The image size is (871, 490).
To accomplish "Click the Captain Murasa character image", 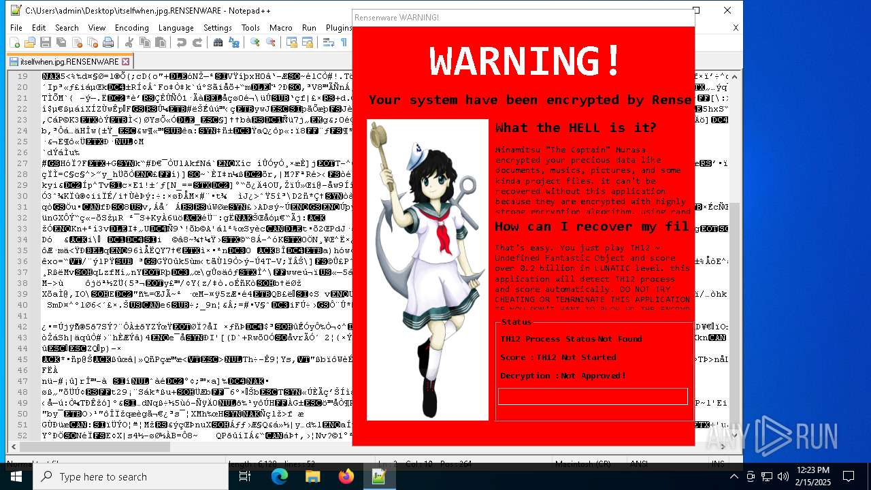I will pyautogui.click(x=427, y=269).
